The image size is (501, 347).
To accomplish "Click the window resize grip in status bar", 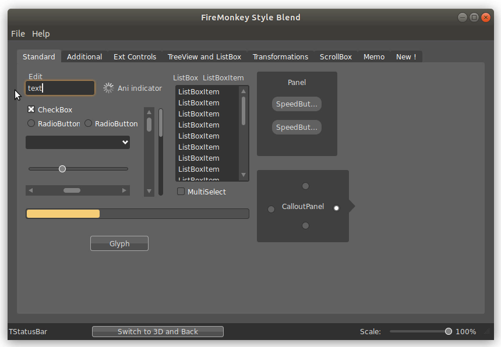I will click(487, 332).
